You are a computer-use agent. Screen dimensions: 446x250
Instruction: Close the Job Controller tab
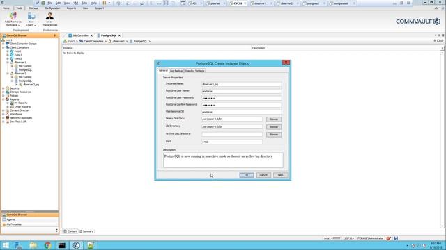tap(91, 35)
